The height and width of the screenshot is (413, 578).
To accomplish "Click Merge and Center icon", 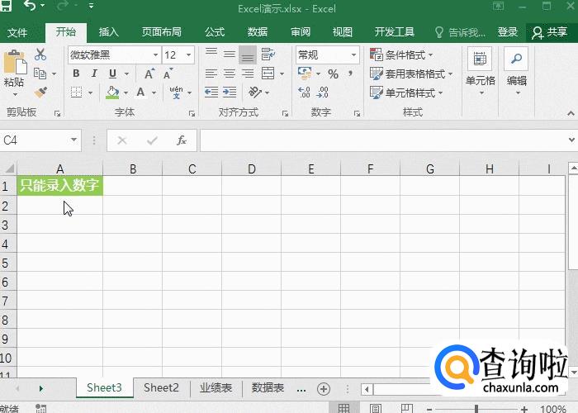I will coord(268,74).
